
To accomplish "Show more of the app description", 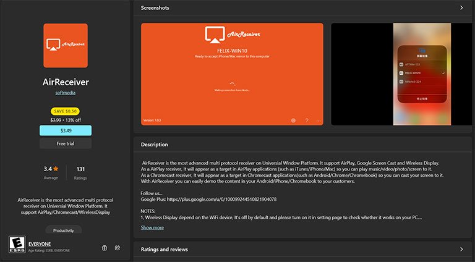I will [x=152, y=227].
